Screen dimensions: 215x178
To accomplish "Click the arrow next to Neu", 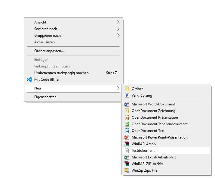I will (118, 88).
